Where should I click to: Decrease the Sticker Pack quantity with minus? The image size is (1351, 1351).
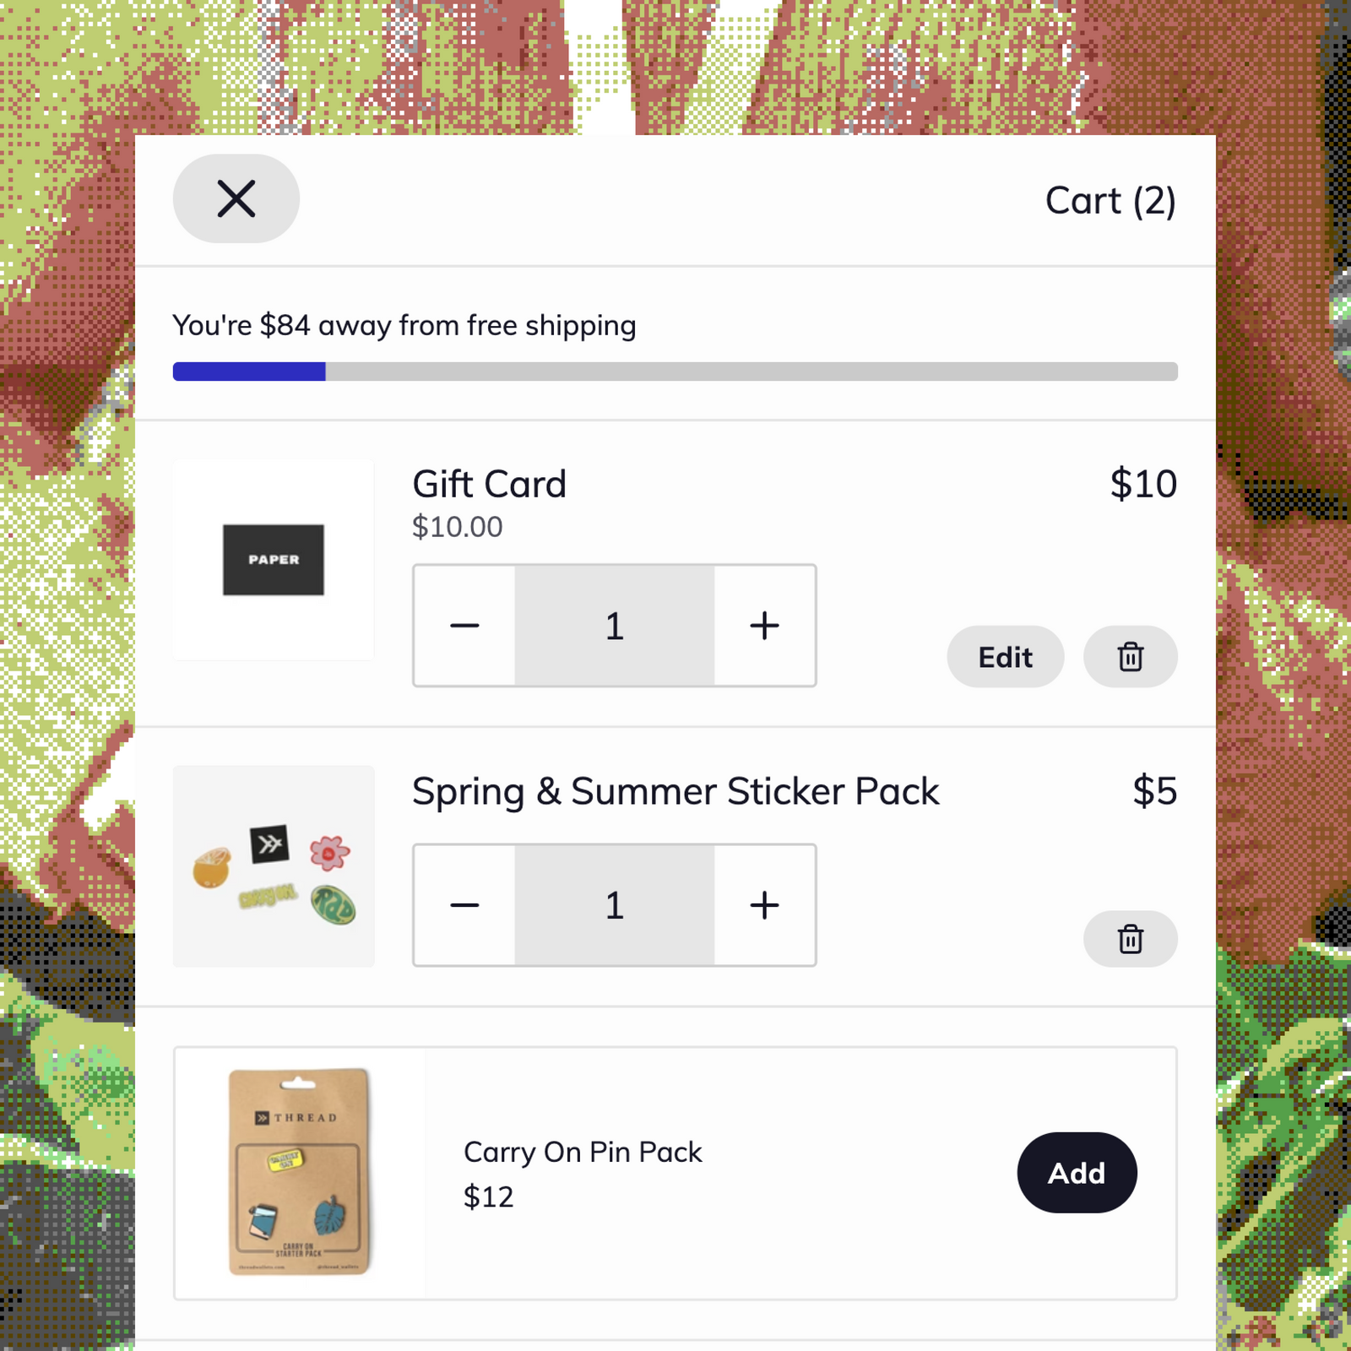point(464,905)
